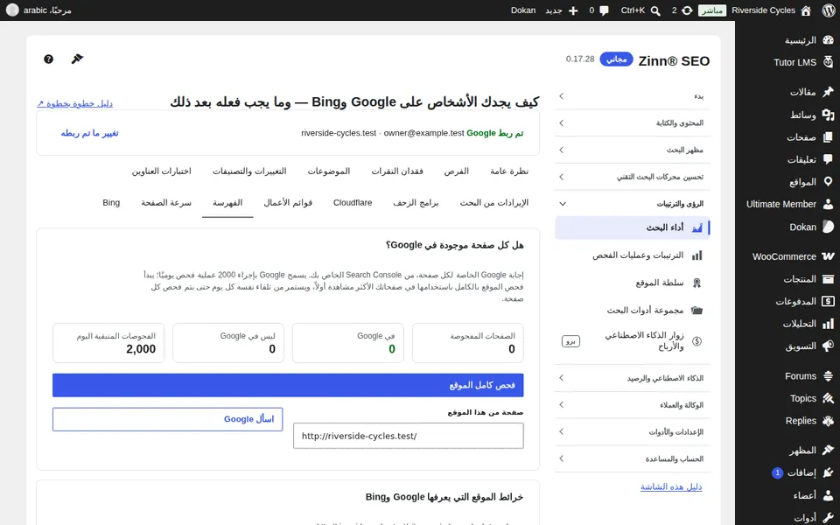Open the الرئيسية dashboard icon in sidebar
Image resolution: width=840 pixels, height=525 pixels.
(829, 40)
